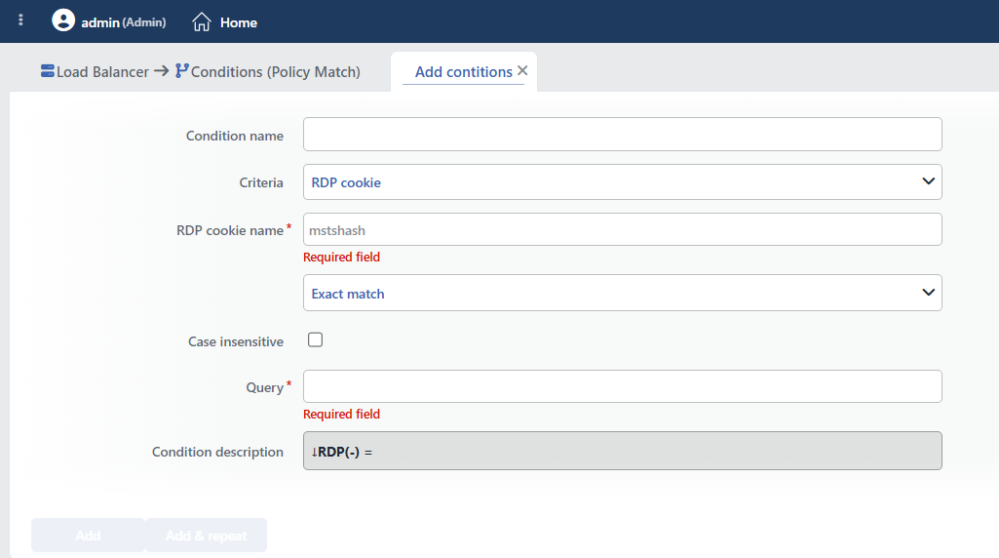The image size is (999, 558).
Task: Open the Exact match dropdown
Action: tap(623, 293)
